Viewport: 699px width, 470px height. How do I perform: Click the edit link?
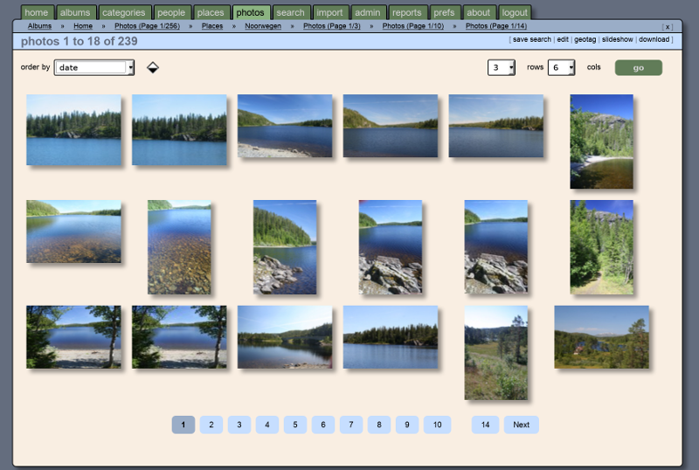[x=563, y=39]
